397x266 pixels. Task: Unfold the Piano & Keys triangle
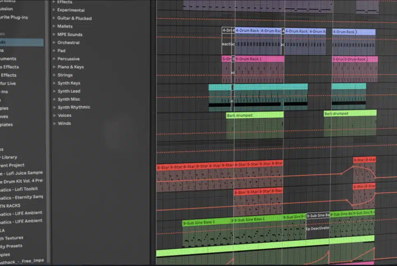[53, 67]
